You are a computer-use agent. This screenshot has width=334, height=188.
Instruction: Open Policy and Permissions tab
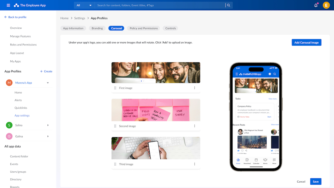pos(144,28)
